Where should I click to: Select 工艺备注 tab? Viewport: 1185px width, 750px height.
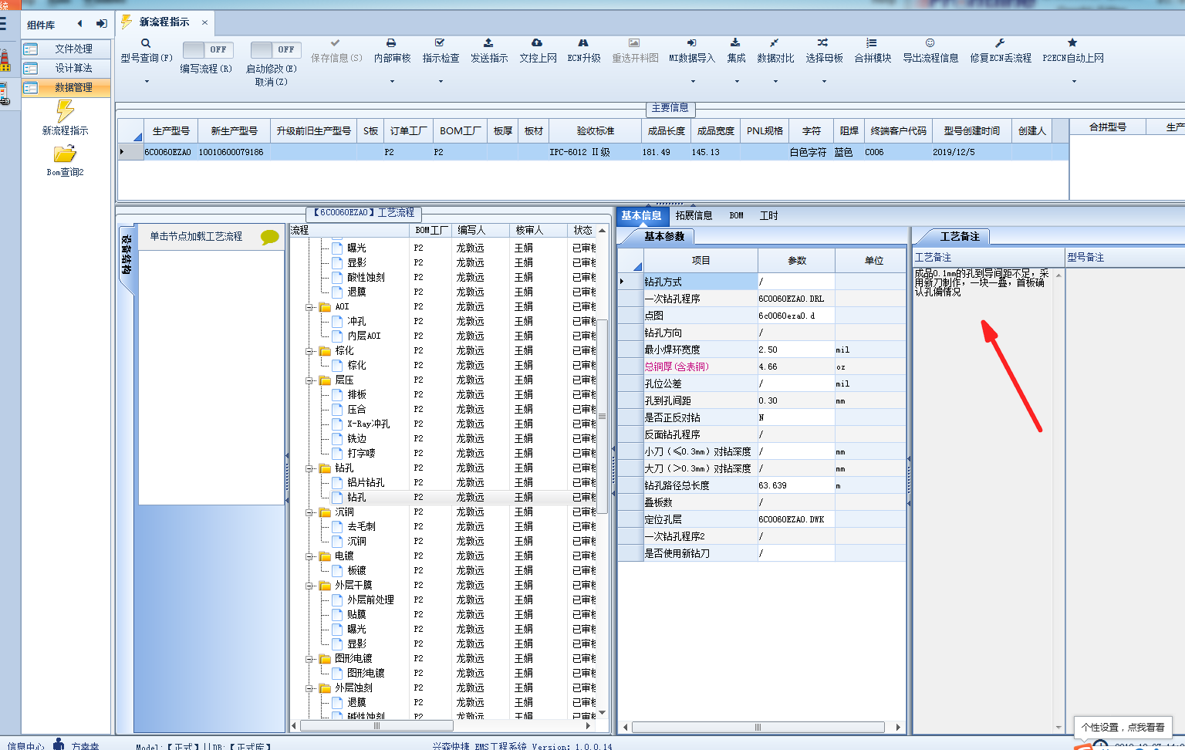(959, 236)
